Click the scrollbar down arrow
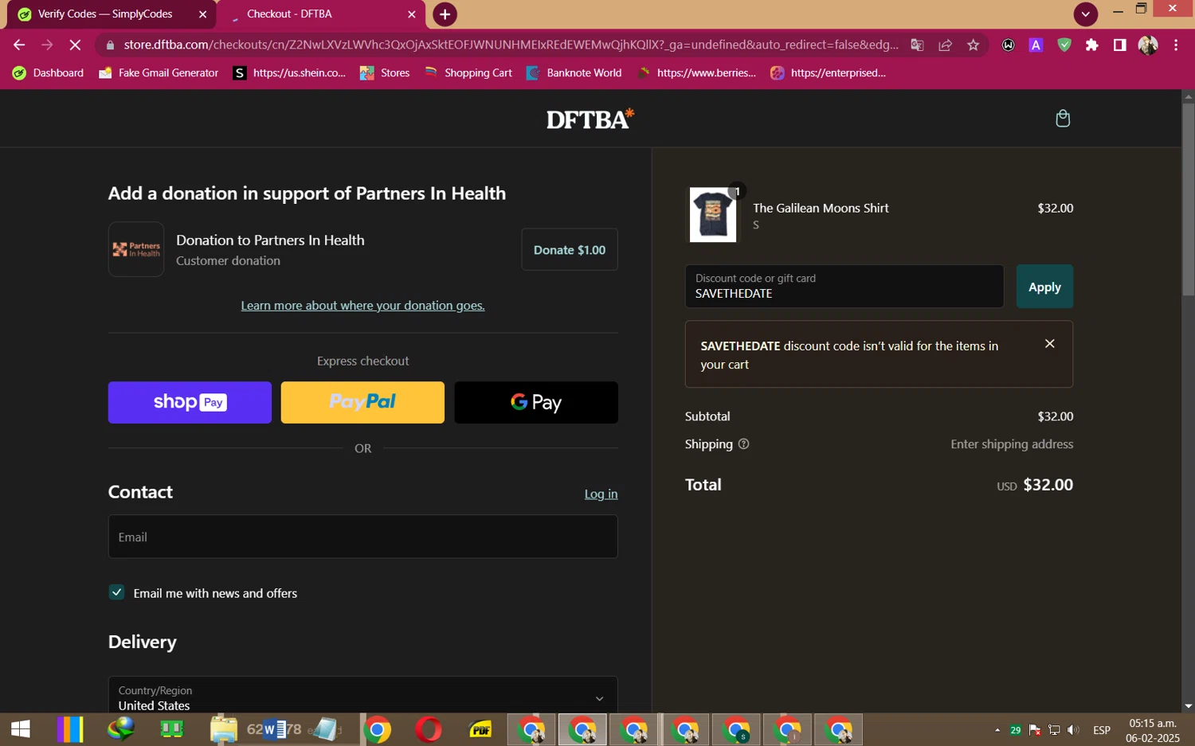Screen dimensions: 1195x746 coord(1188,705)
